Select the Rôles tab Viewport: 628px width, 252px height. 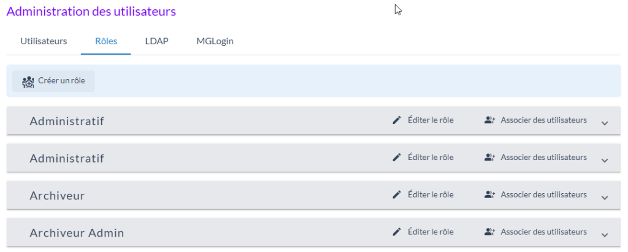[106, 42]
